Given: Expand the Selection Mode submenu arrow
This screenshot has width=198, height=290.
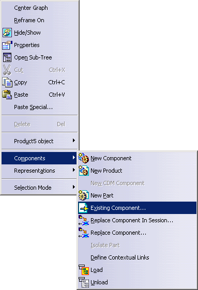Looking at the screenshot, I should tap(74, 187).
